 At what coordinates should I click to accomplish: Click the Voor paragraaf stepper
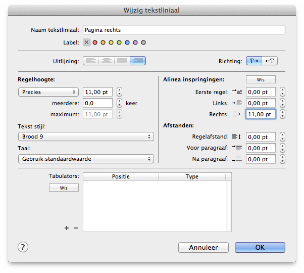[x=282, y=148]
